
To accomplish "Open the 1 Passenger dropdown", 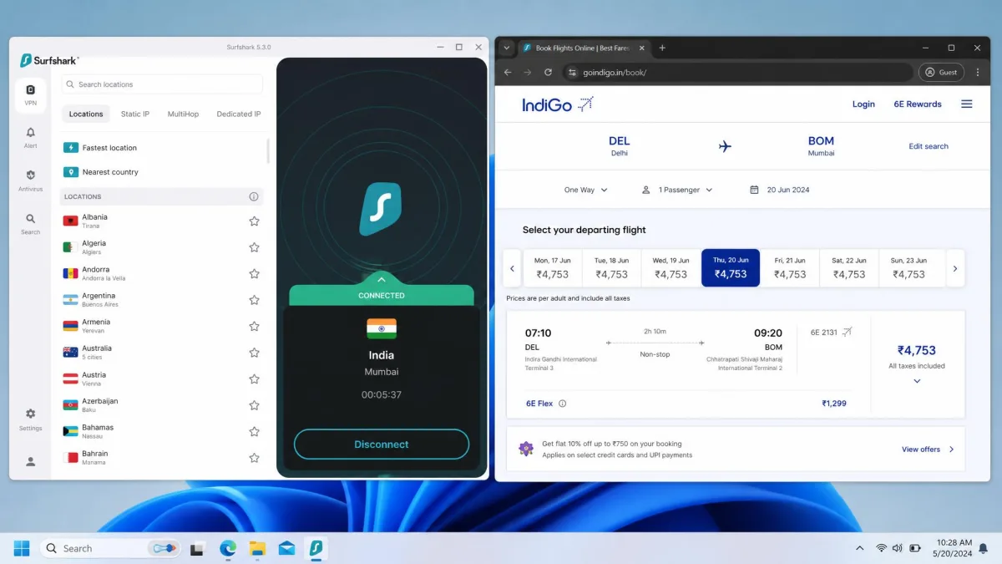I will point(677,190).
